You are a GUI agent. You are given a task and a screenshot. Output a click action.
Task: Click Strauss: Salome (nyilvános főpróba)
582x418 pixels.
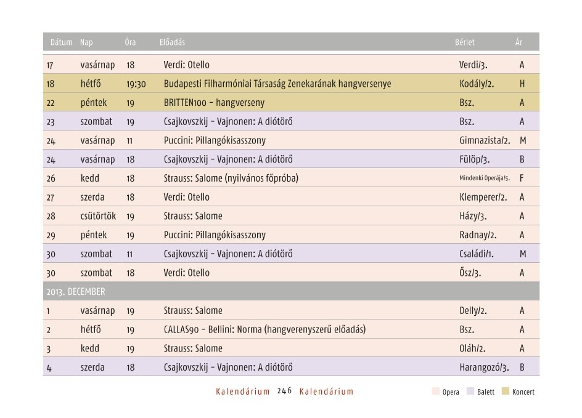coord(231,179)
